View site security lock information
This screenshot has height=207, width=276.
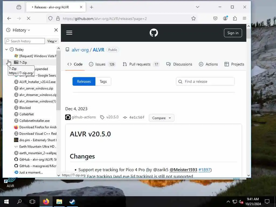58,19
